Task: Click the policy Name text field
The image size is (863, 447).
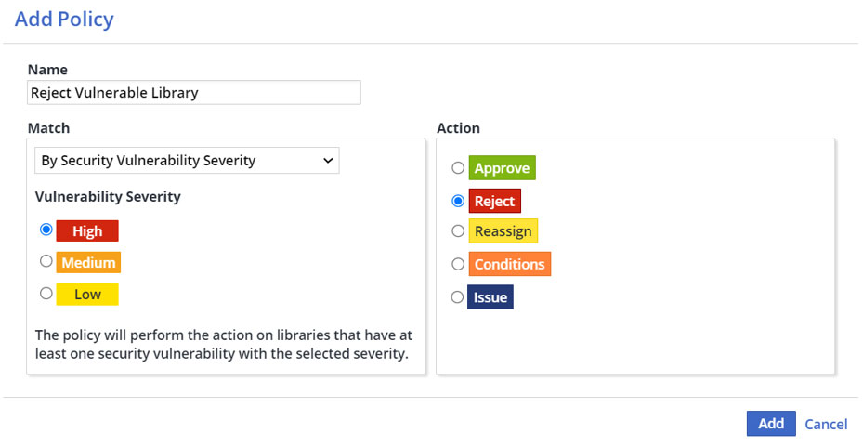Action: pyautogui.click(x=193, y=93)
